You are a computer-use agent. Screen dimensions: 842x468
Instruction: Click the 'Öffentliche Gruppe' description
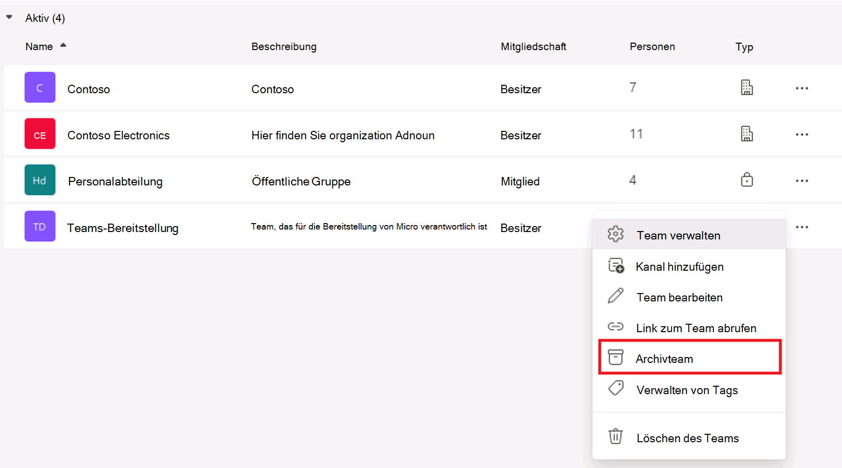[301, 182]
